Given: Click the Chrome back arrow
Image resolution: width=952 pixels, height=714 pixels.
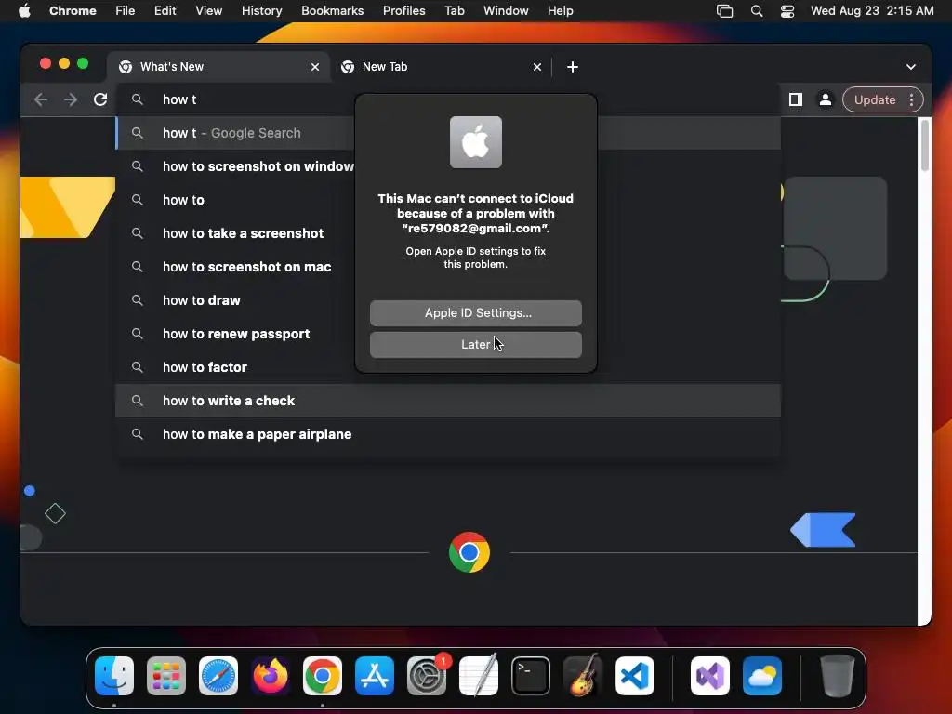Looking at the screenshot, I should 41,99.
